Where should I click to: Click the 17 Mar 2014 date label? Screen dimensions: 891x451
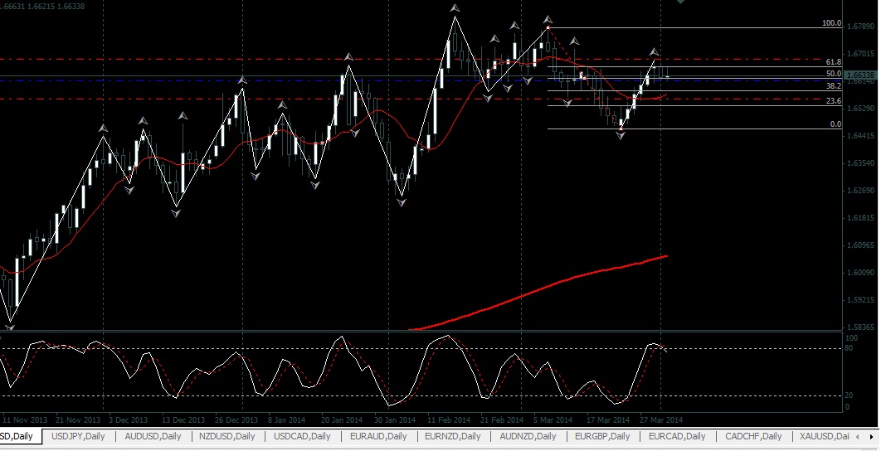[608, 420]
